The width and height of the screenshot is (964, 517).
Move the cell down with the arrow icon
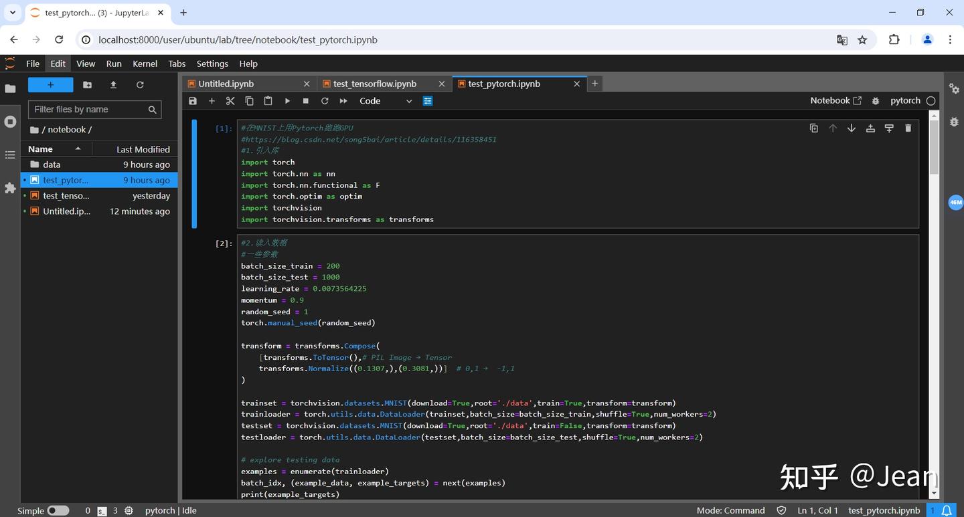[x=852, y=128]
